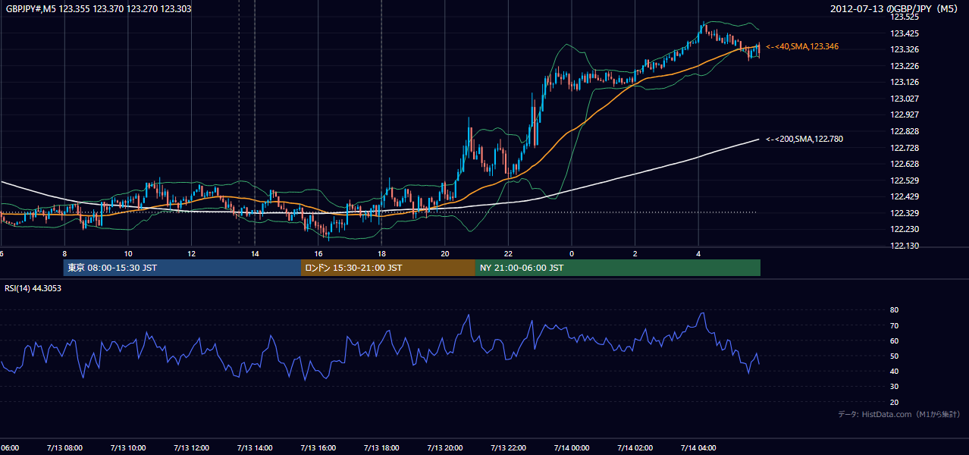Click hour label 0 under price chart
Screen dimensions: 969x455
(x=572, y=253)
